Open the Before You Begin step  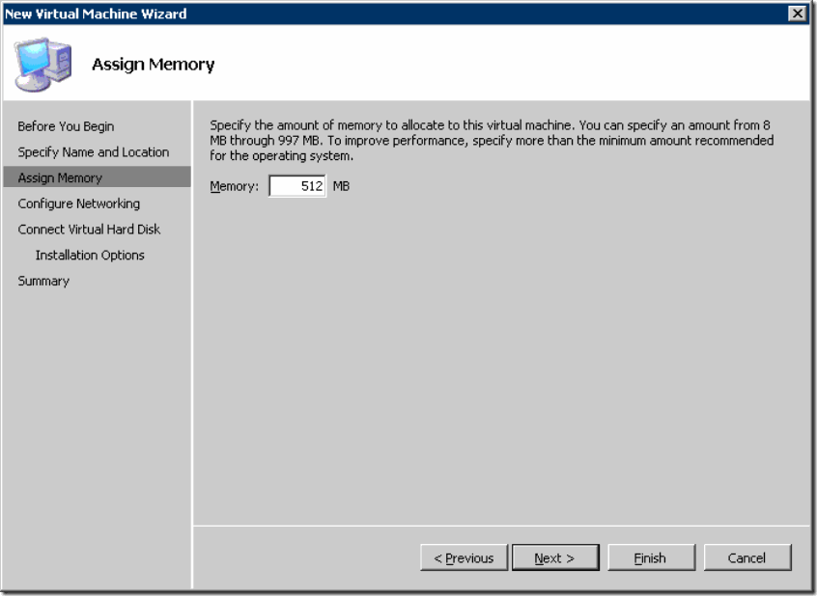tap(67, 126)
